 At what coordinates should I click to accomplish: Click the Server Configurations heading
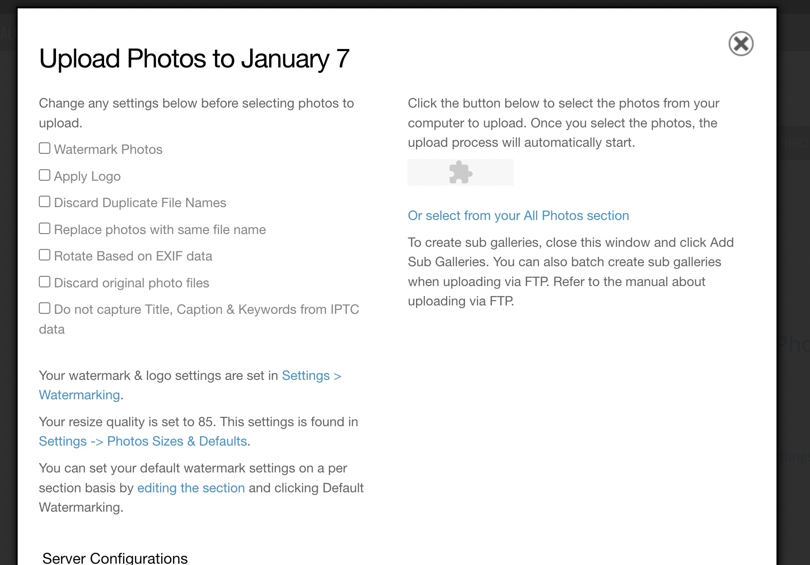click(x=115, y=558)
